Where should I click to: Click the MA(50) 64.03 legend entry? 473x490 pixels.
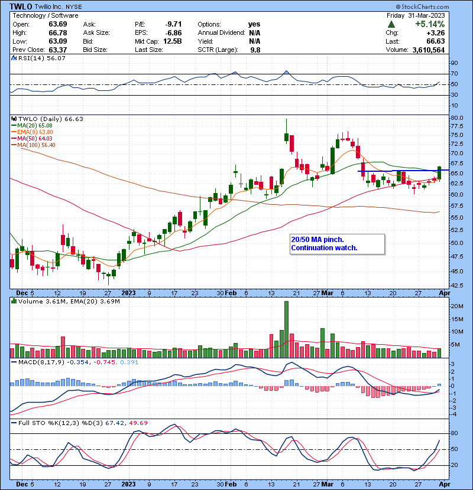click(x=31, y=138)
